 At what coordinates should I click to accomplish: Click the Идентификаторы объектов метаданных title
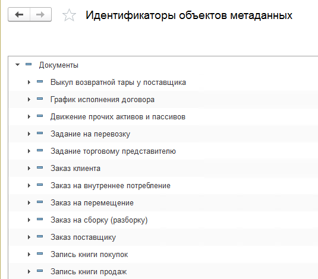pyautogui.click(x=189, y=15)
